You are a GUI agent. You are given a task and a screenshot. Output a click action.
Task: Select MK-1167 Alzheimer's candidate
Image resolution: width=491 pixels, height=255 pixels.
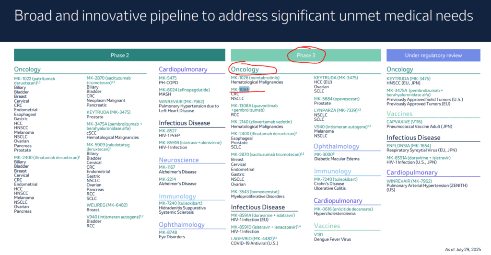[x=167, y=167]
